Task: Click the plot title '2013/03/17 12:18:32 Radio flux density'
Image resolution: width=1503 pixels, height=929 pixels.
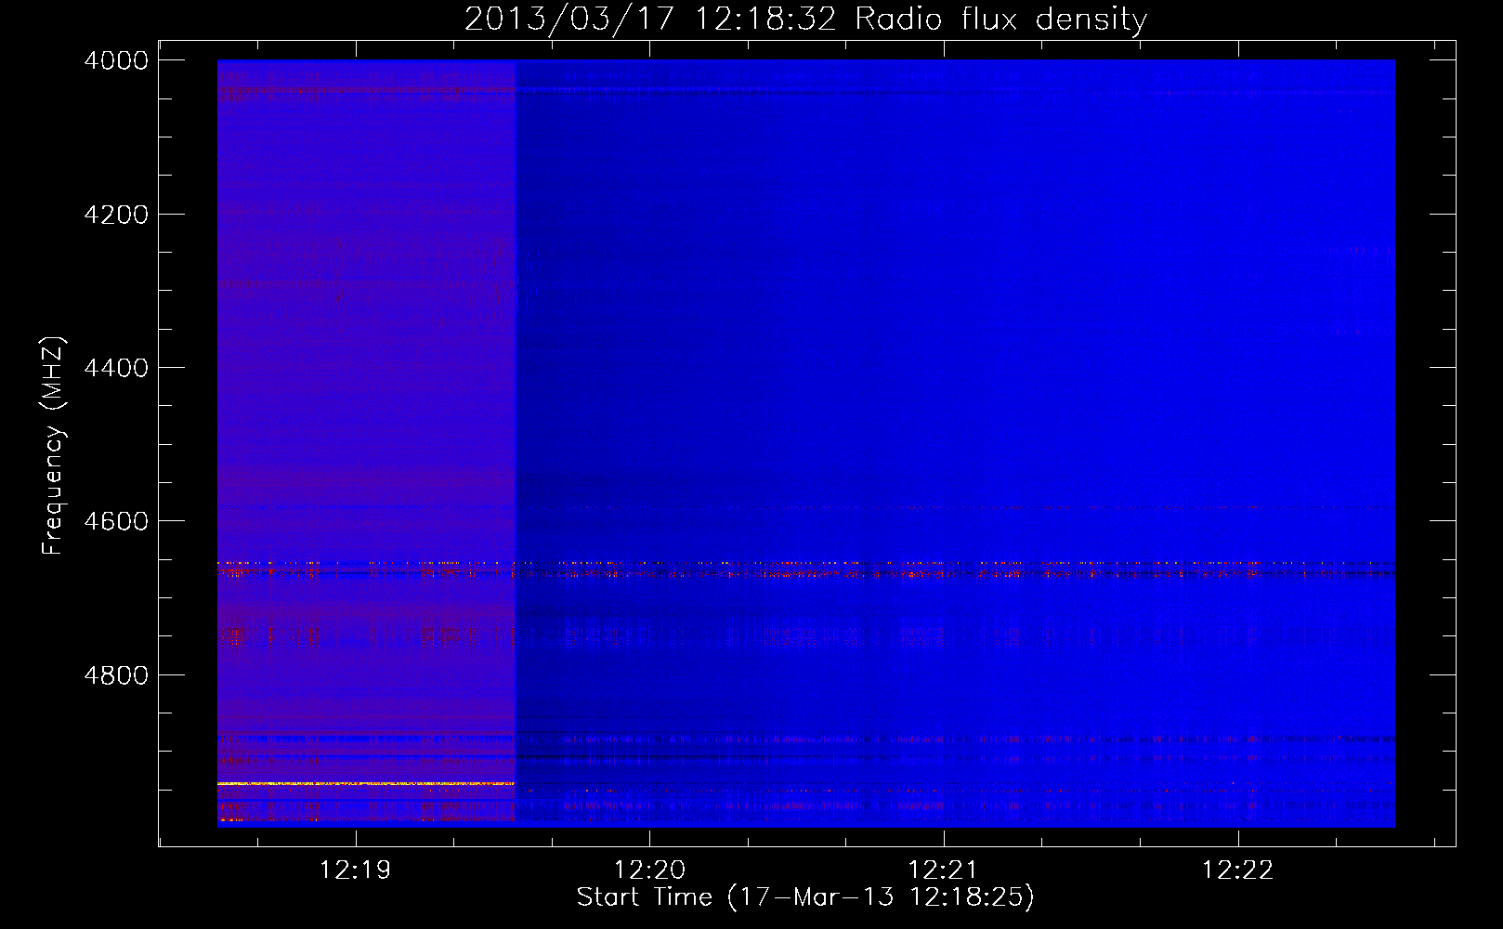Action: (x=805, y=19)
